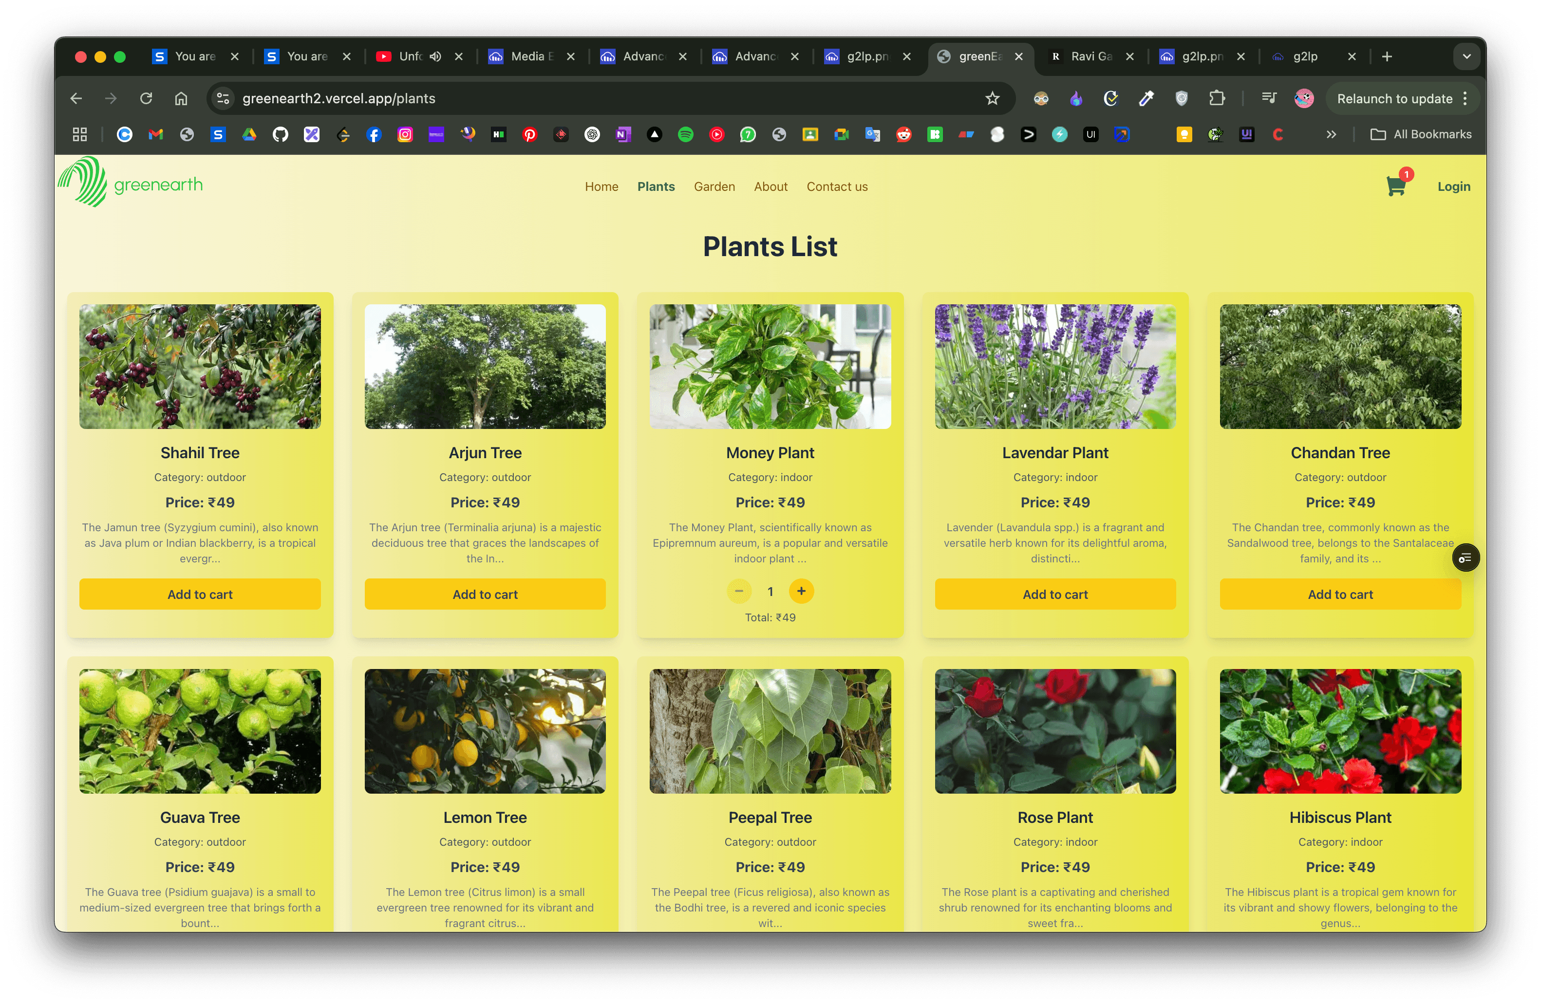Open the Extensions puzzle icon
Image resolution: width=1541 pixels, height=1004 pixels.
1217,98
